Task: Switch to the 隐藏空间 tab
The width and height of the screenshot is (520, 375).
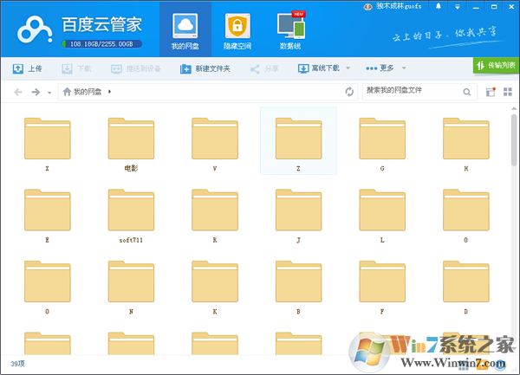Action: [237, 29]
